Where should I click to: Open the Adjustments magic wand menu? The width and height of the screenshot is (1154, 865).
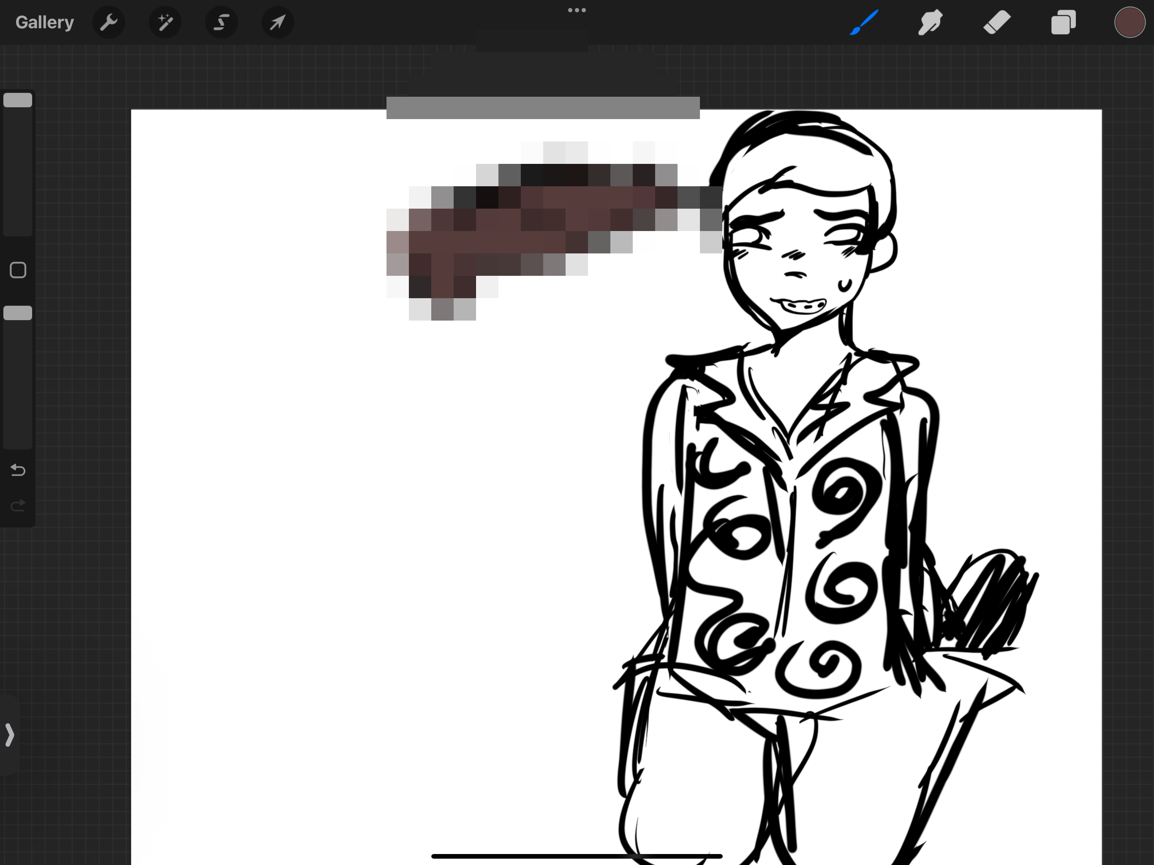point(165,22)
